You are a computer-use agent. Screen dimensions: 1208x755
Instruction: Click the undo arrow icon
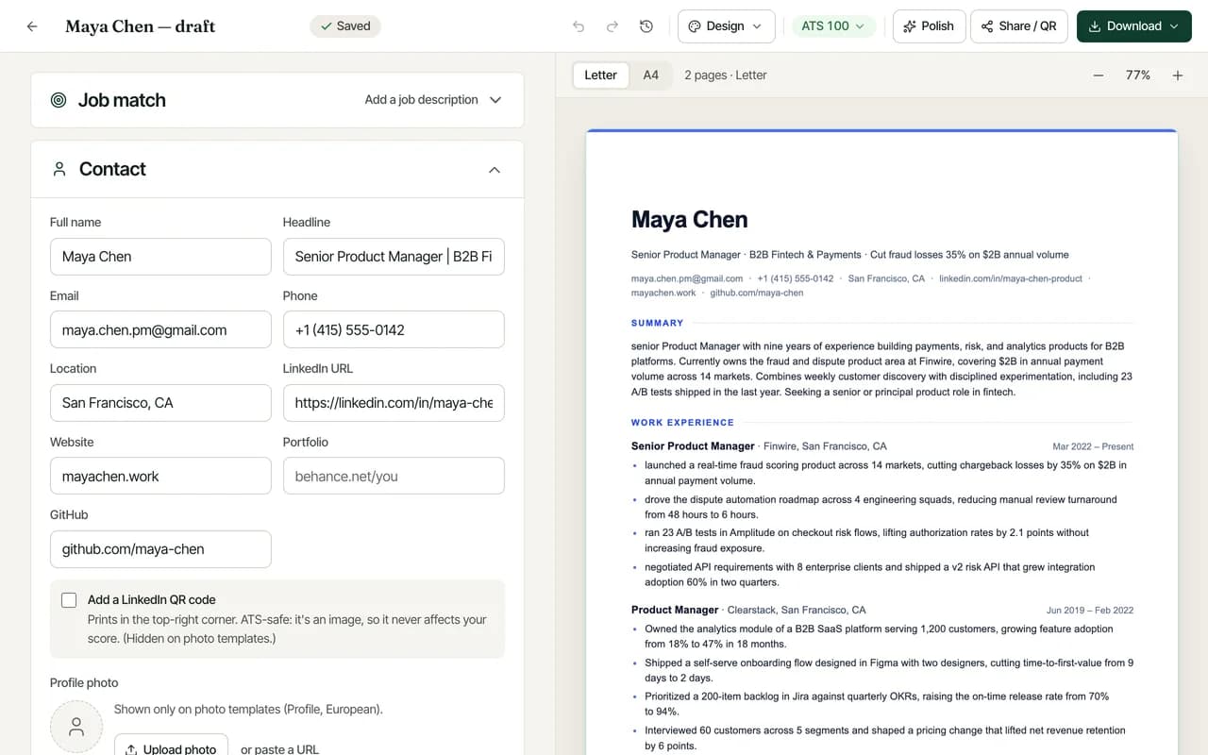tap(579, 26)
